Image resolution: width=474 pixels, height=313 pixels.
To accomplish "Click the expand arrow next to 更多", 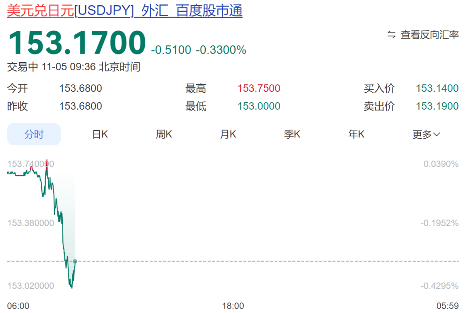I will (436, 134).
